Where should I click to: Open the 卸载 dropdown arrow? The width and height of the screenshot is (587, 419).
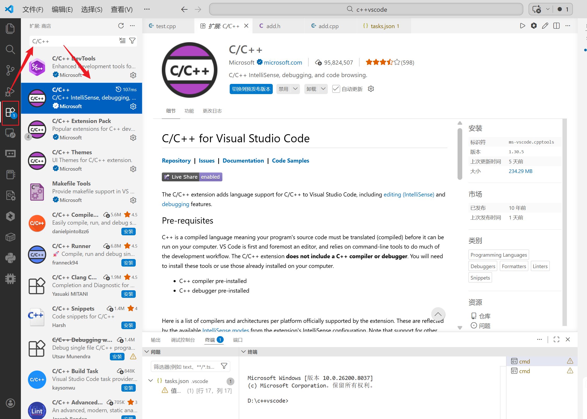click(323, 89)
